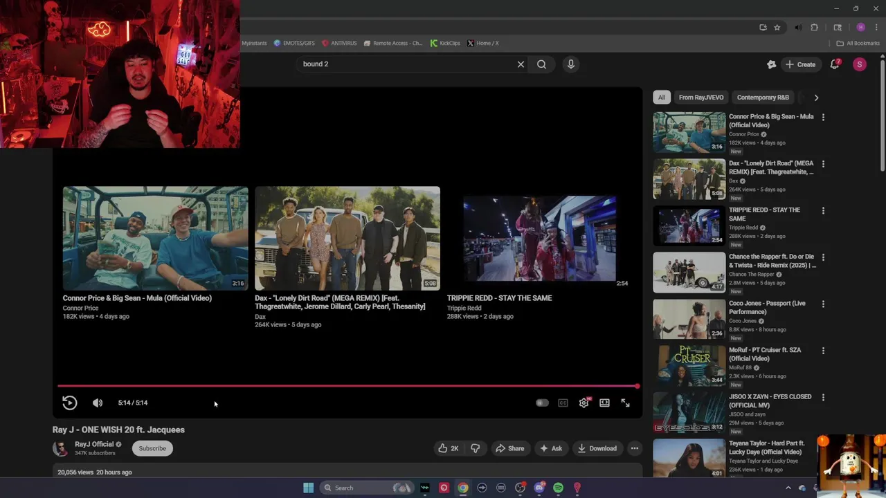
Task: Open the Remote Access bookmark
Action: (x=392, y=43)
